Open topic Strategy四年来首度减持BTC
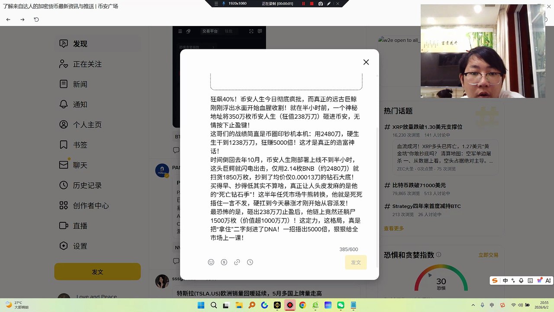 [426, 206]
